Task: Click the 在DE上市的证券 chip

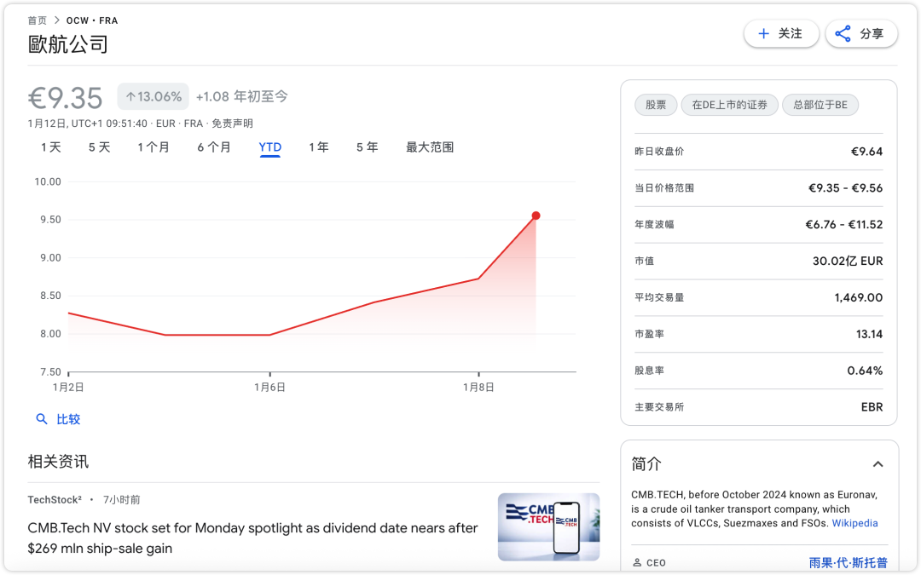Action: coord(729,105)
